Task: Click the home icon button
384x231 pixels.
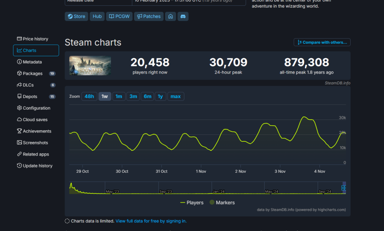Action: coord(170,16)
